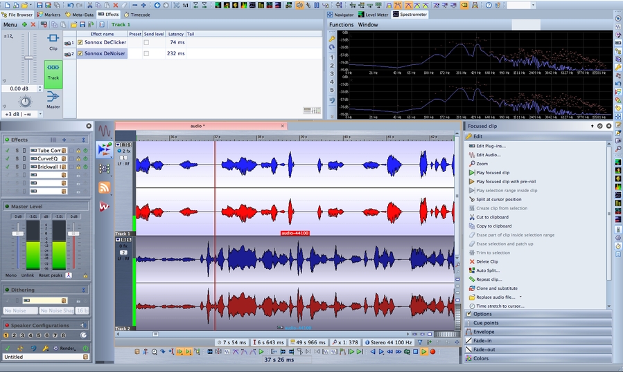Click the red record button in transport bar
Screen dimensions: 623x372
pyautogui.click(x=432, y=352)
